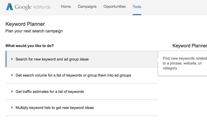
Task: Expand arrow for Search for new keyword ideas
Action: (x=12, y=59)
